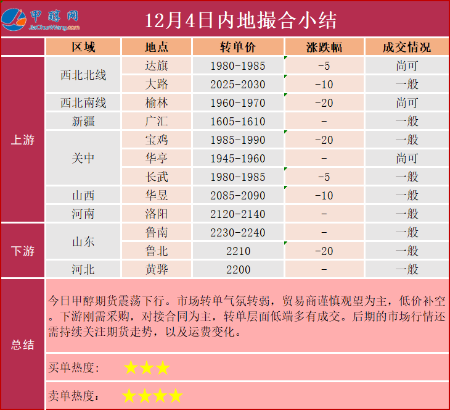Click the 甲醇网 logo in the header
Viewport: 450px width, 410px height.
[x=43, y=15]
